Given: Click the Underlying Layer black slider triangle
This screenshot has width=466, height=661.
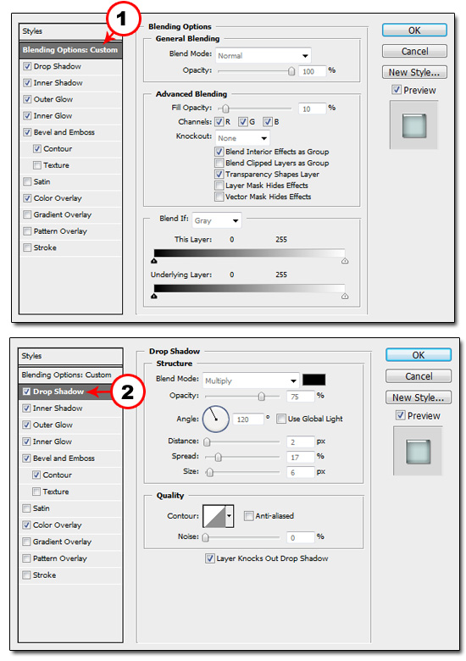Looking at the screenshot, I should point(154,297).
